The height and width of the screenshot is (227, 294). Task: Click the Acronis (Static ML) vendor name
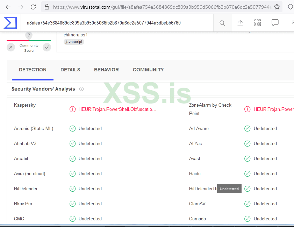point(34,128)
